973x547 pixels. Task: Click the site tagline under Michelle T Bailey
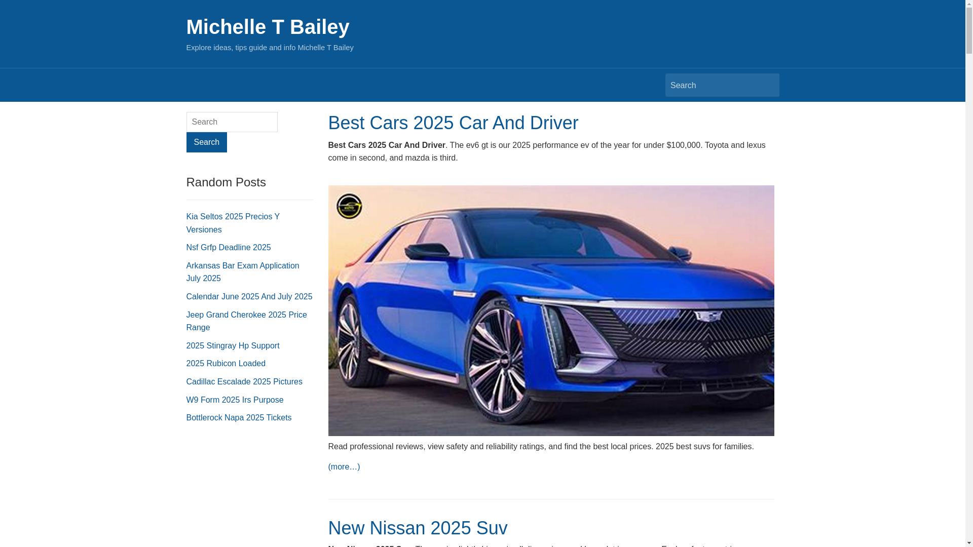point(270,48)
